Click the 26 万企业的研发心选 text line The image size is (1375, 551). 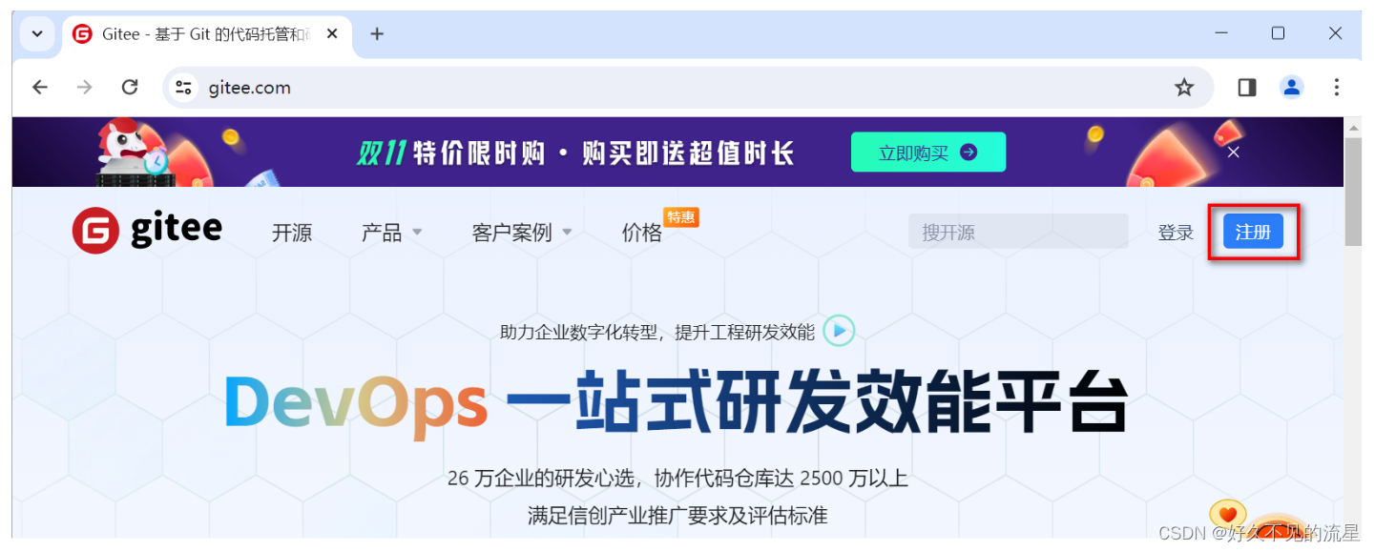tap(677, 478)
